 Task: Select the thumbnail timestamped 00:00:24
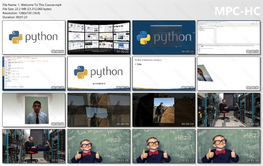(x=34, y=74)
